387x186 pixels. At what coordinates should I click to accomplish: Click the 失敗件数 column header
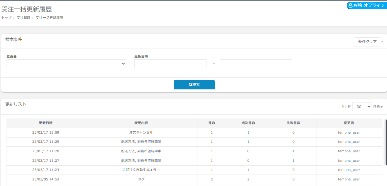coord(293,123)
